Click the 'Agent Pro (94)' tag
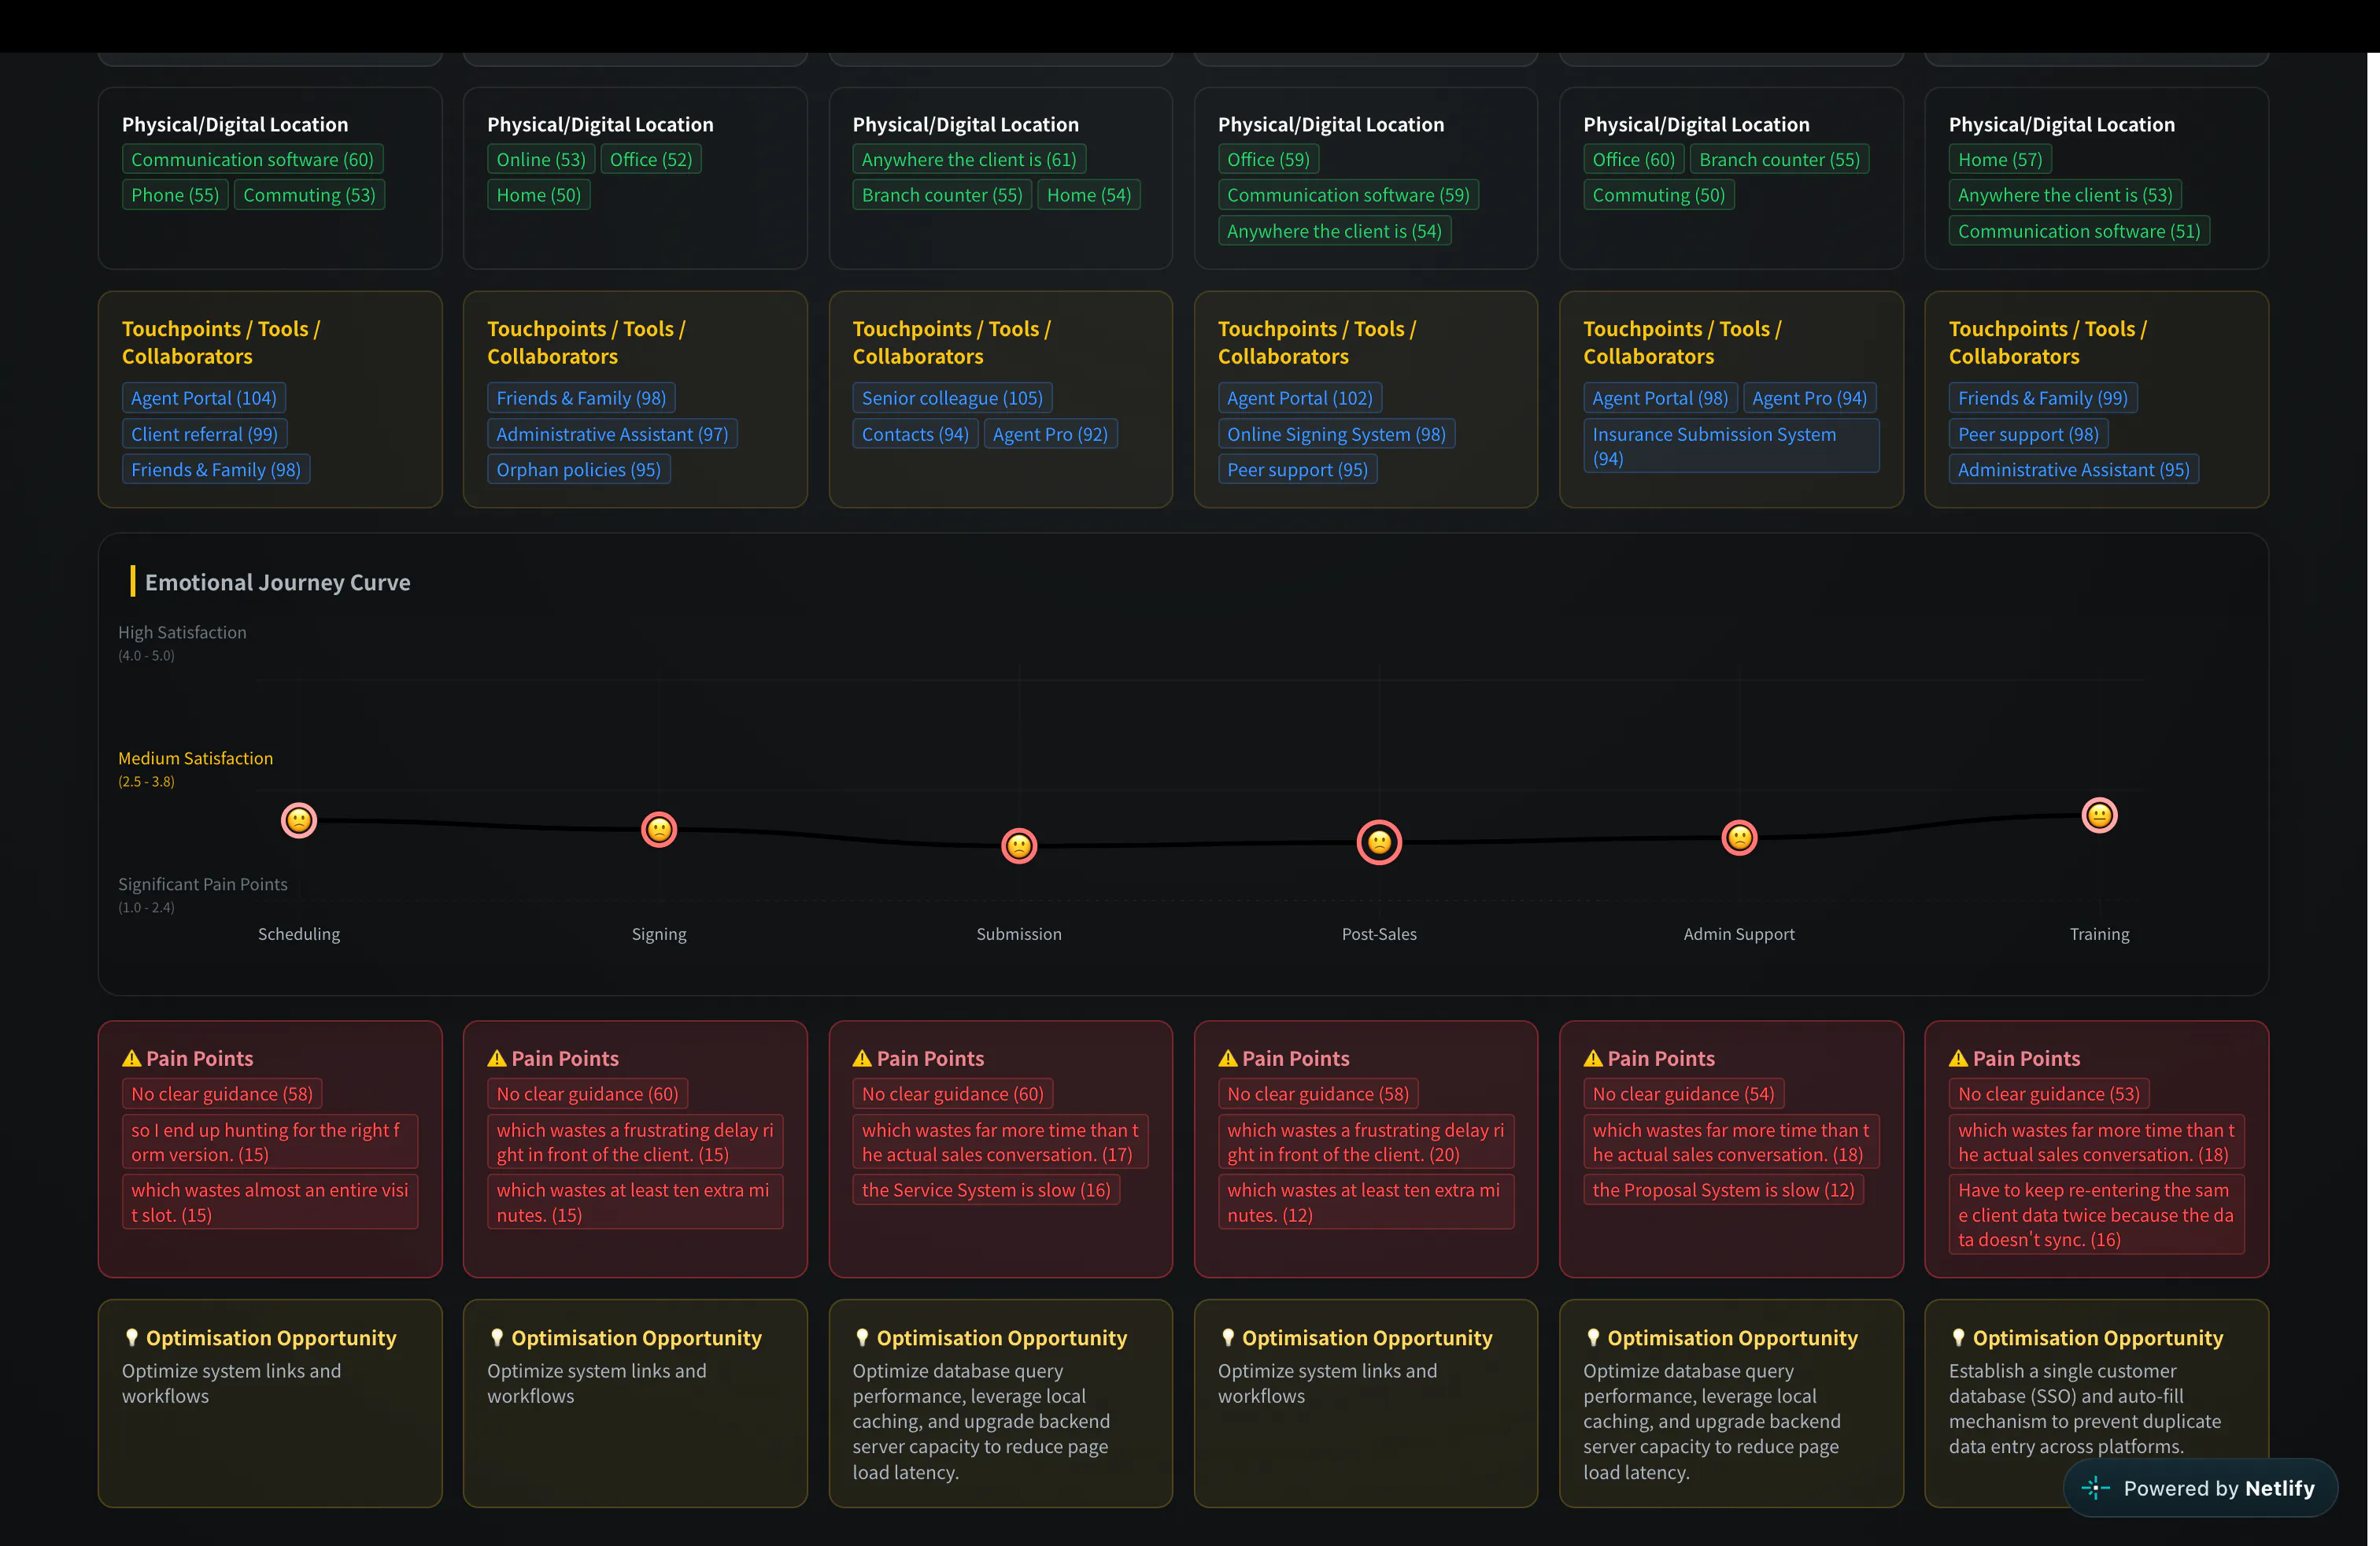The height and width of the screenshot is (1546, 2380). pyautogui.click(x=1809, y=398)
